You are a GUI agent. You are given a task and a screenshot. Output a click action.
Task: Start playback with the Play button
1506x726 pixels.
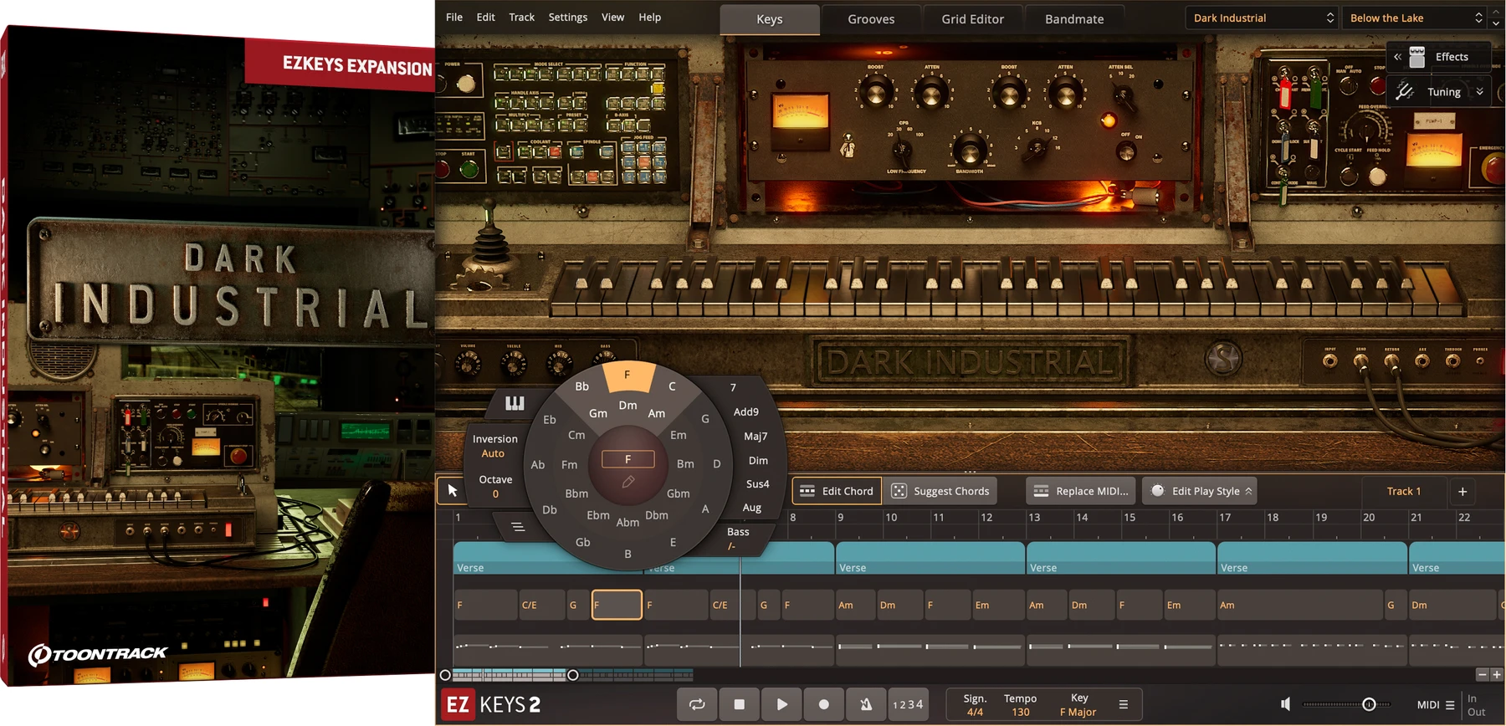coord(781,704)
